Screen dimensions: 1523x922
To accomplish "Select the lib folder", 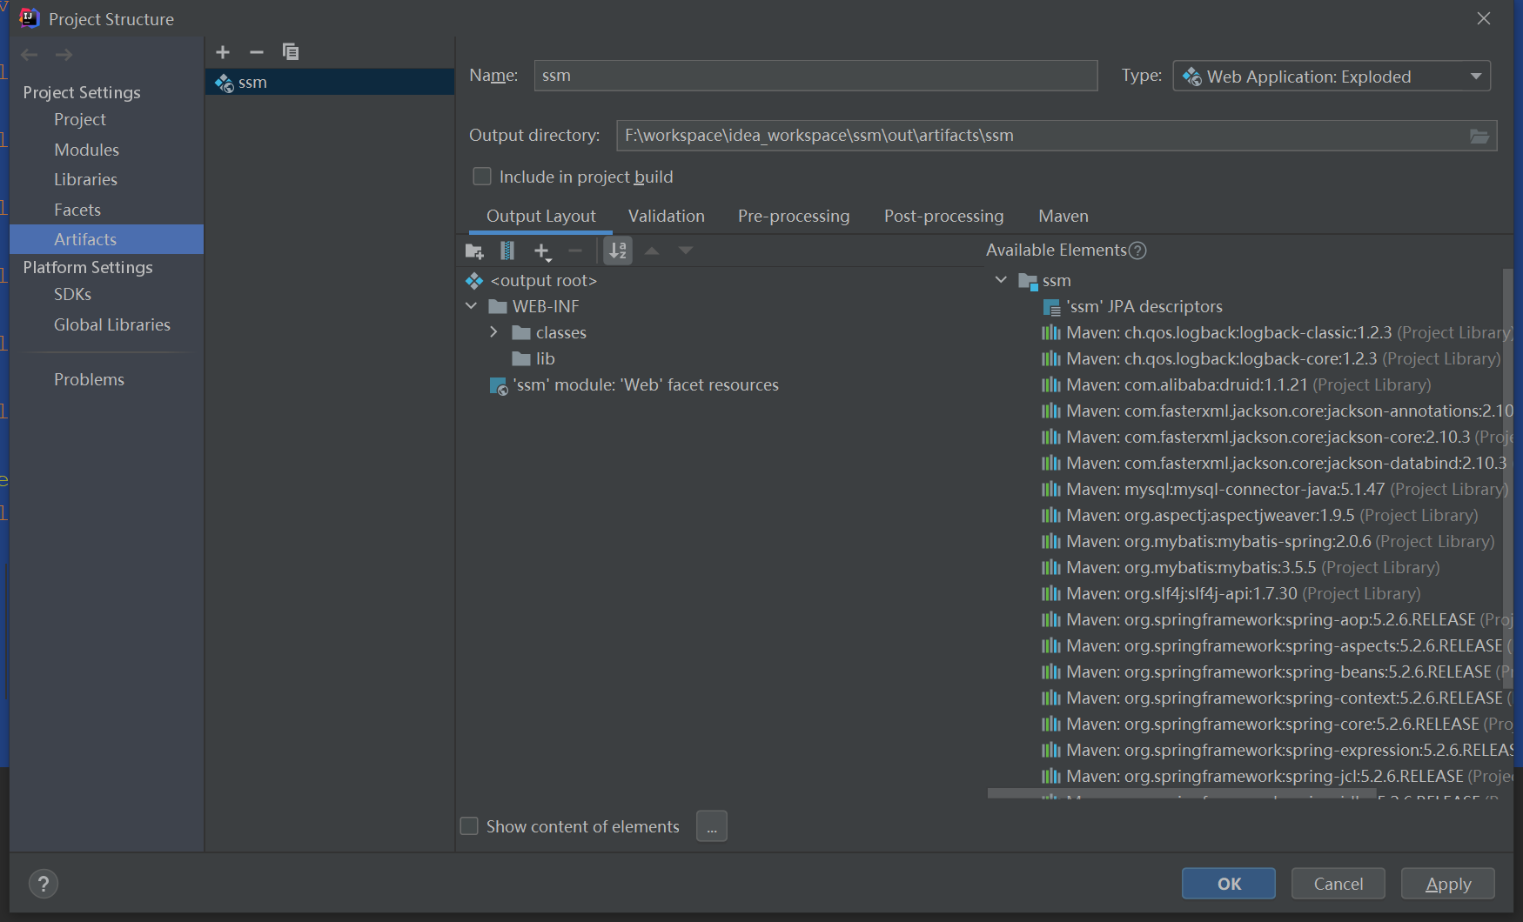I will [533, 358].
